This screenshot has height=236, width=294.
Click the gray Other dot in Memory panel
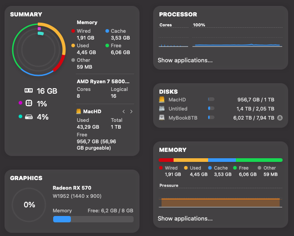(259, 168)
